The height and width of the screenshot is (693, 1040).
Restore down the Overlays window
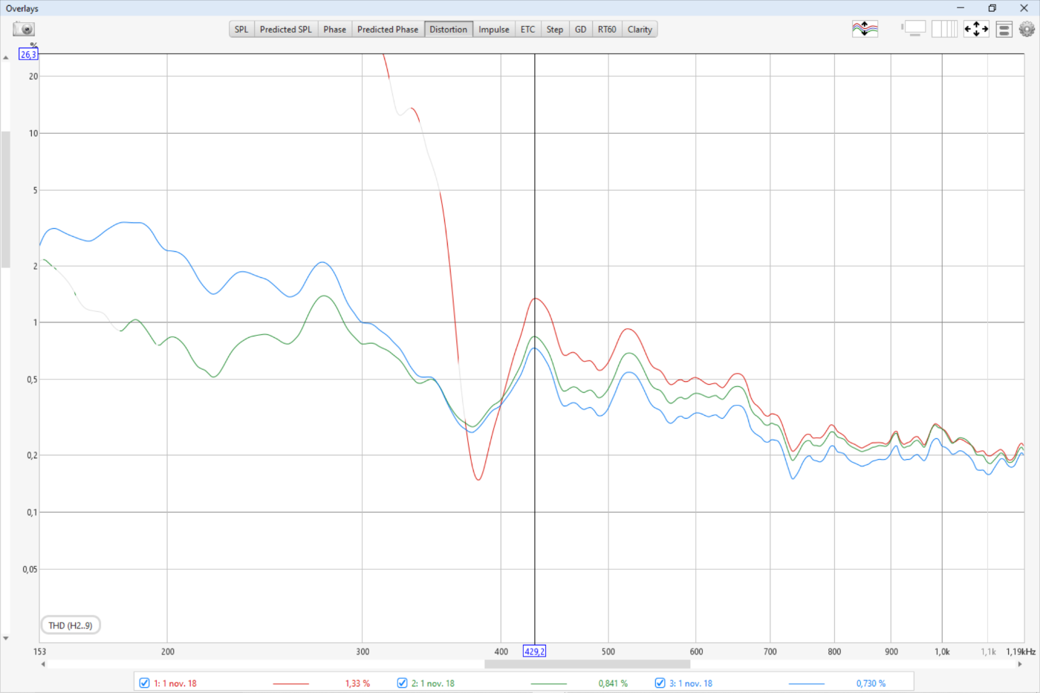point(992,8)
